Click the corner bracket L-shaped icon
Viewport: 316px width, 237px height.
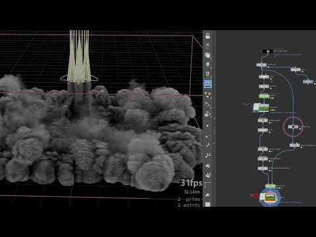[207, 185]
